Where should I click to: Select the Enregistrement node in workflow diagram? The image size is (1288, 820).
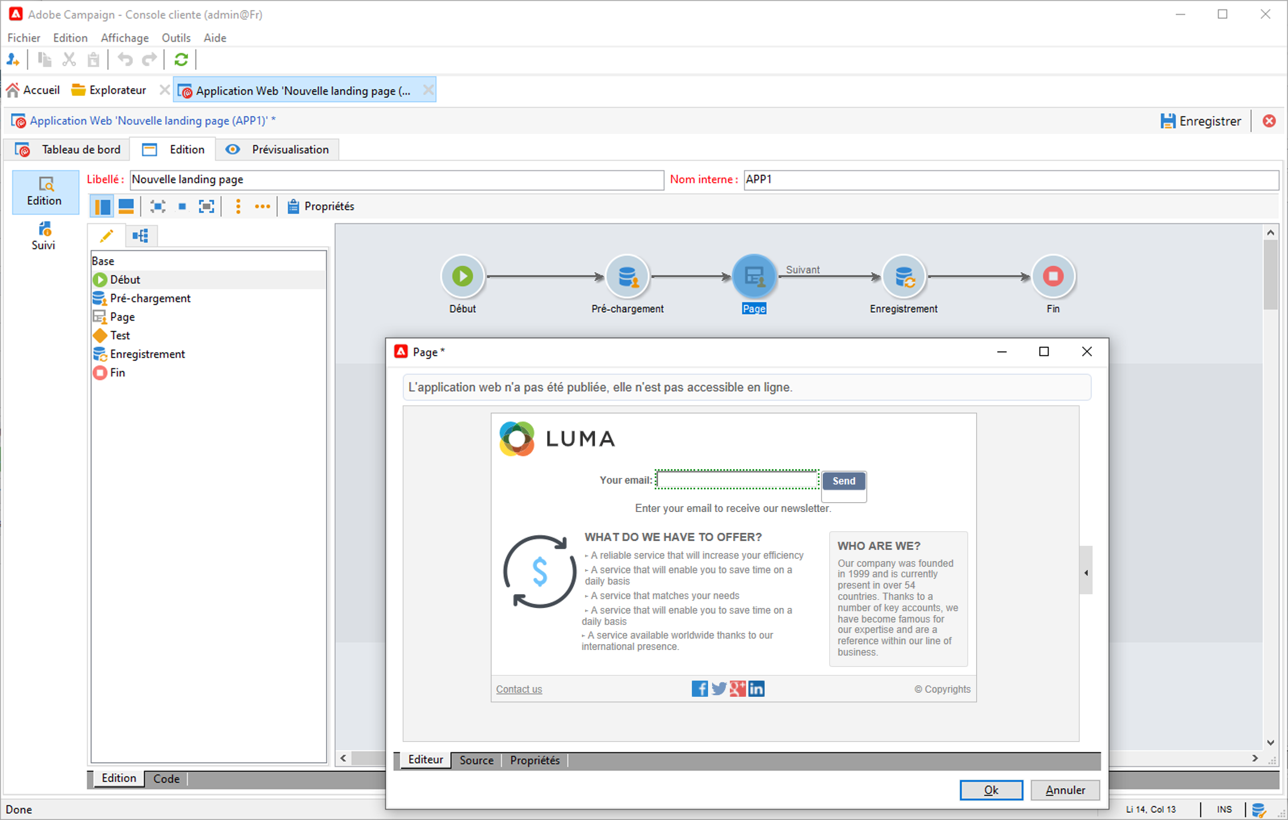tap(903, 276)
